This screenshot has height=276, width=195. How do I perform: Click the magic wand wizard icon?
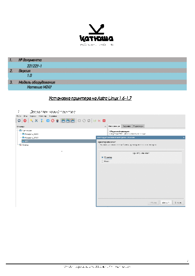coord(31,120)
